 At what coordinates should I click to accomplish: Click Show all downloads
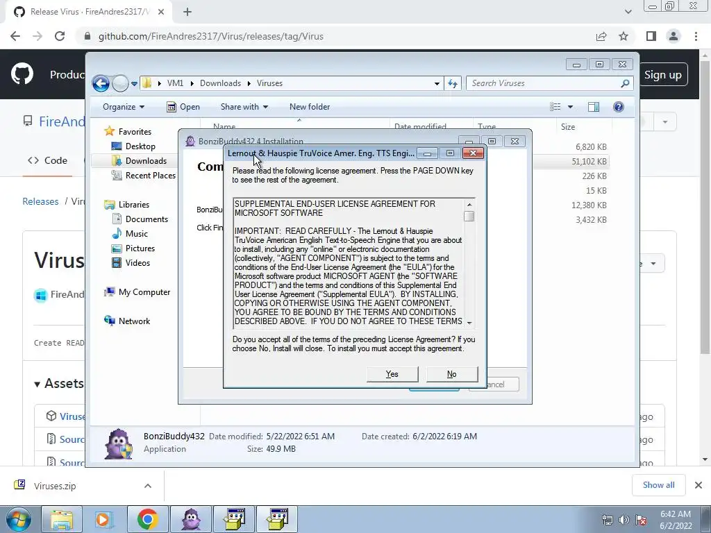point(658,485)
